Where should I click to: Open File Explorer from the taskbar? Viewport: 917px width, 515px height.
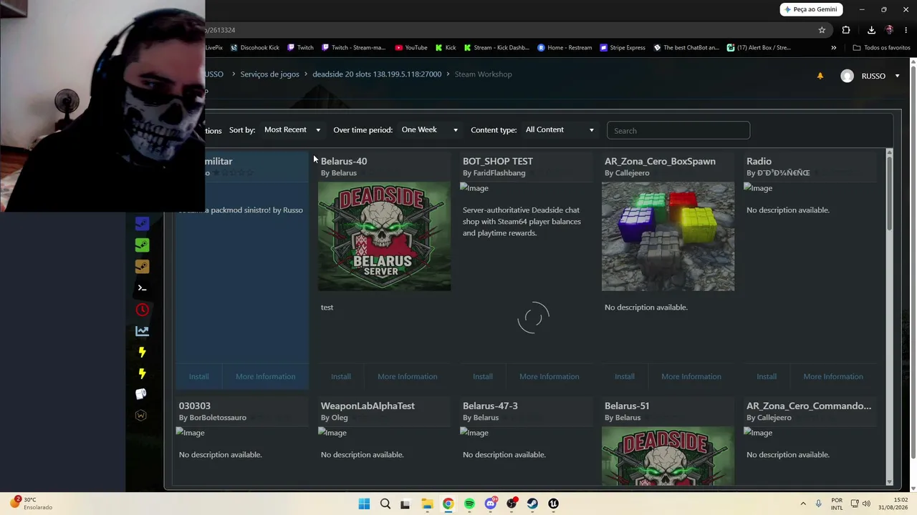click(x=427, y=504)
